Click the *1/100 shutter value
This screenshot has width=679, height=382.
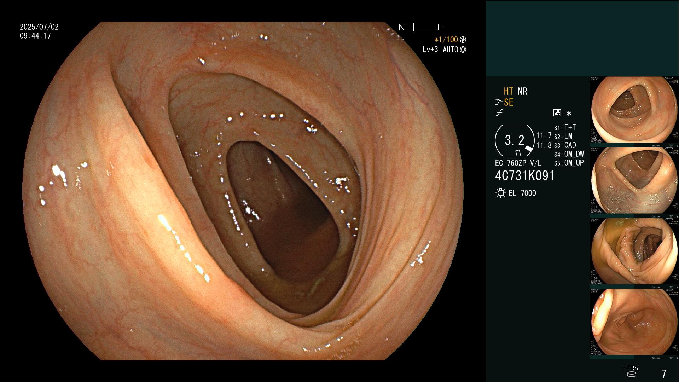click(x=446, y=40)
